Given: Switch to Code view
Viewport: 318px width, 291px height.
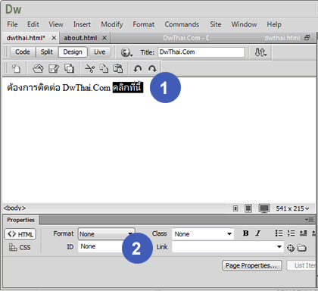Looking at the screenshot, I should [23, 52].
